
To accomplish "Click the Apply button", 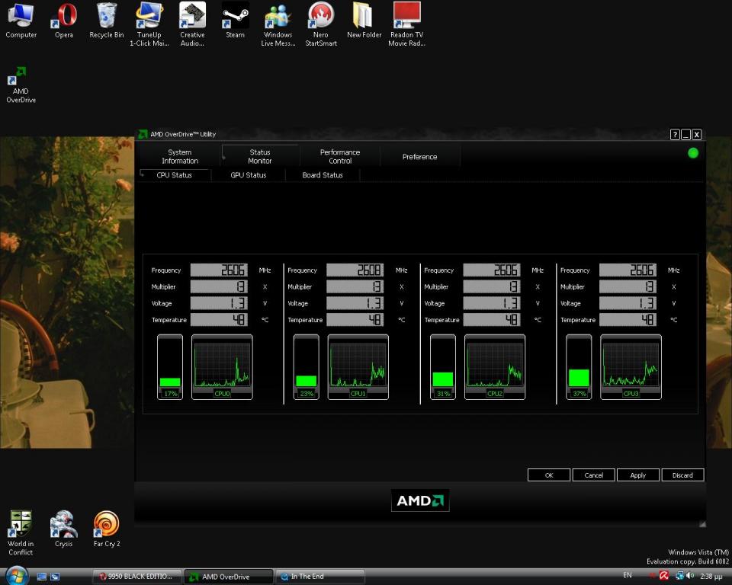I will (637, 475).
